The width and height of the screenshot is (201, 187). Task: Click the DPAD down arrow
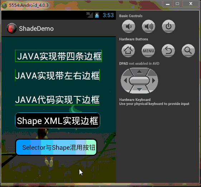click(x=139, y=89)
